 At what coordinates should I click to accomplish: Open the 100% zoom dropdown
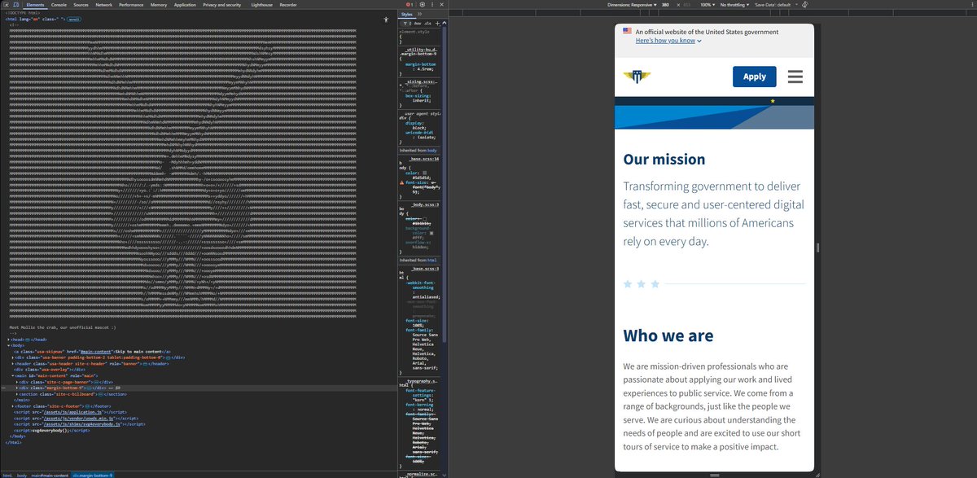pos(708,5)
